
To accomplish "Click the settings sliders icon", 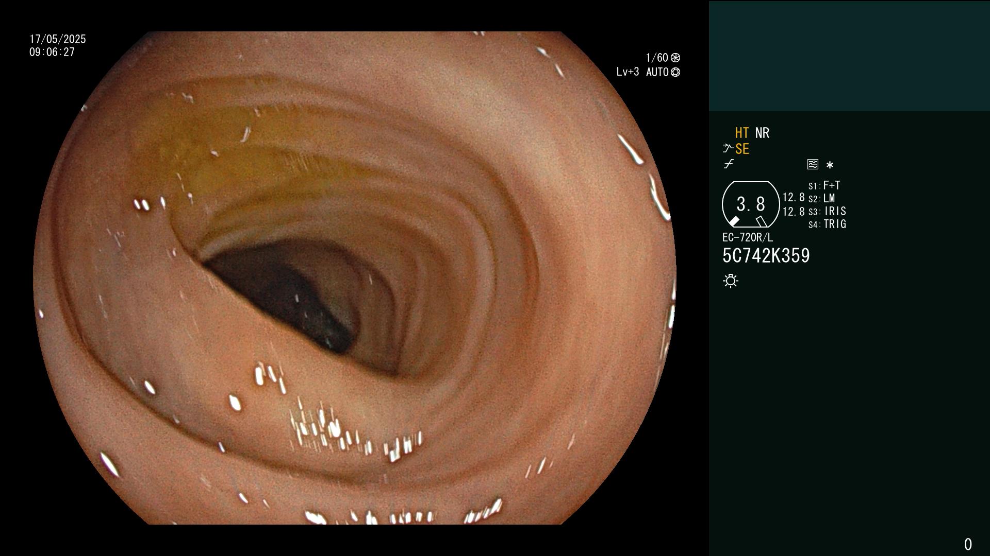I will click(813, 164).
